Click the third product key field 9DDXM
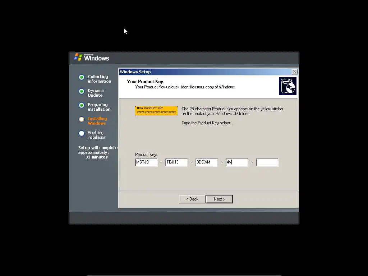The height and width of the screenshot is (276, 368). 207,162
